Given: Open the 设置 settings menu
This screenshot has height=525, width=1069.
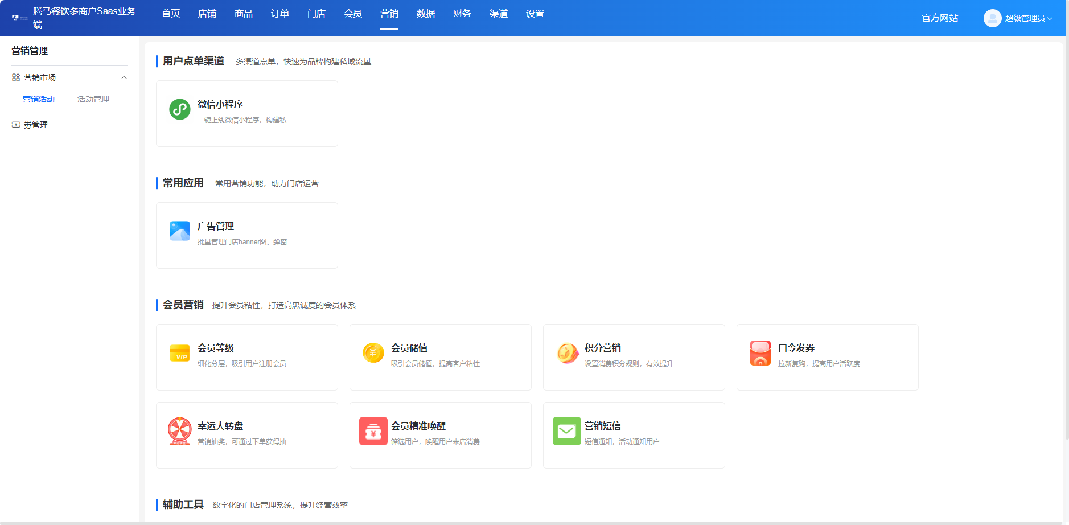Looking at the screenshot, I should click(x=535, y=14).
